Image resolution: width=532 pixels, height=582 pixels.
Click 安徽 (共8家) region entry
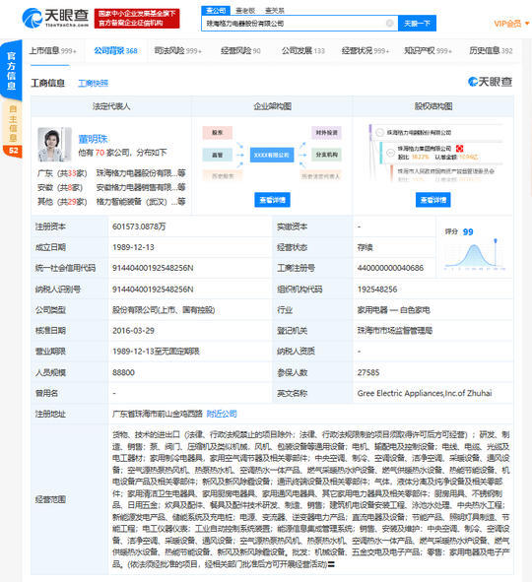pyautogui.click(x=60, y=187)
